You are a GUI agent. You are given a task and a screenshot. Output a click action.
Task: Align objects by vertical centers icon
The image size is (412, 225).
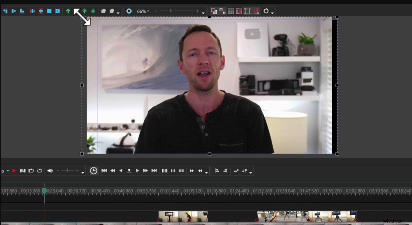pyautogui.click(x=14, y=11)
